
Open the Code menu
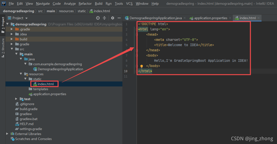(56, 3)
